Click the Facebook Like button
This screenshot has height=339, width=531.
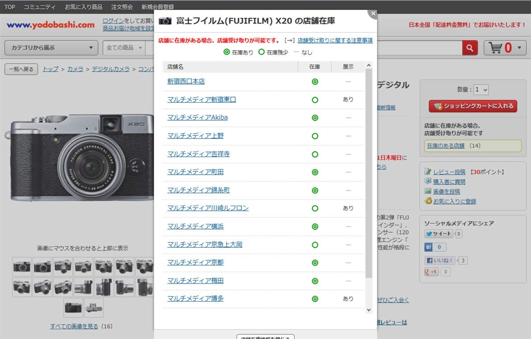(440, 261)
